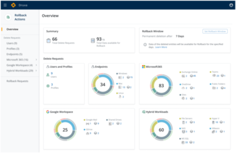Image resolution: width=236 pixels, height=153 pixels.
Task: Click the Teams icon in Microsoft365 card
Action: (x=214, y=76)
